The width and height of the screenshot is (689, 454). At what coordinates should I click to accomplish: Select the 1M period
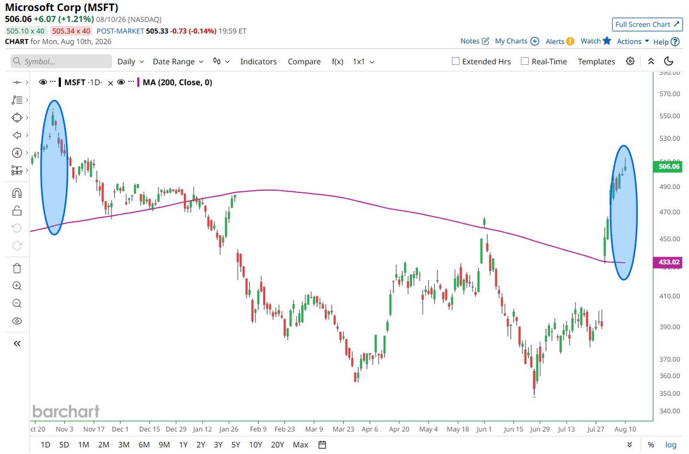tap(83, 445)
